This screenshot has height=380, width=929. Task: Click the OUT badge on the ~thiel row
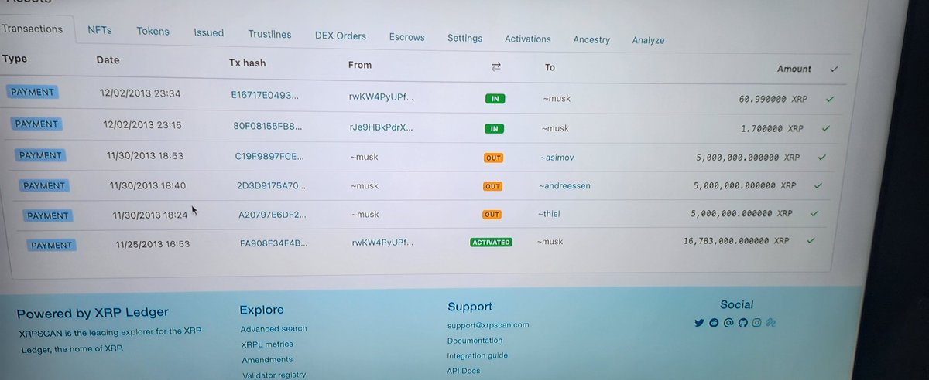click(493, 214)
